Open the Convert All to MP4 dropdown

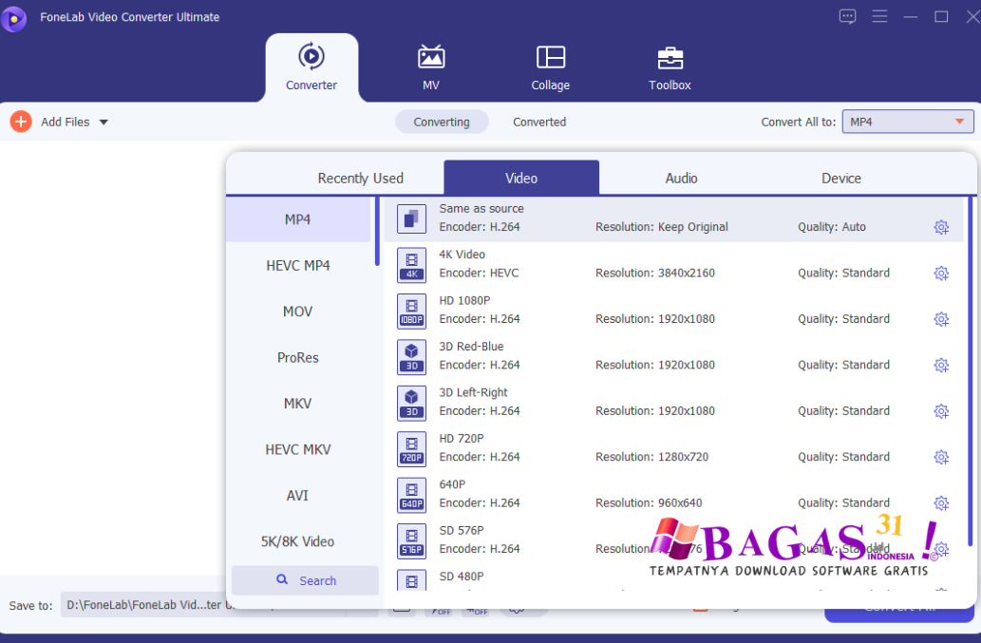[x=908, y=122]
